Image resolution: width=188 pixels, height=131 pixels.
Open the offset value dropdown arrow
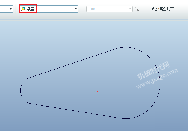pos(130,9)
